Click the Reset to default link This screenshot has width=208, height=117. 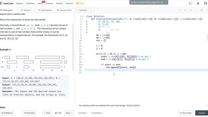pos(133,105)
